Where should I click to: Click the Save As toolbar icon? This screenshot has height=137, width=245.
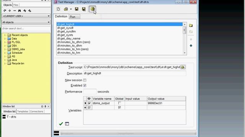pos(84,9)
